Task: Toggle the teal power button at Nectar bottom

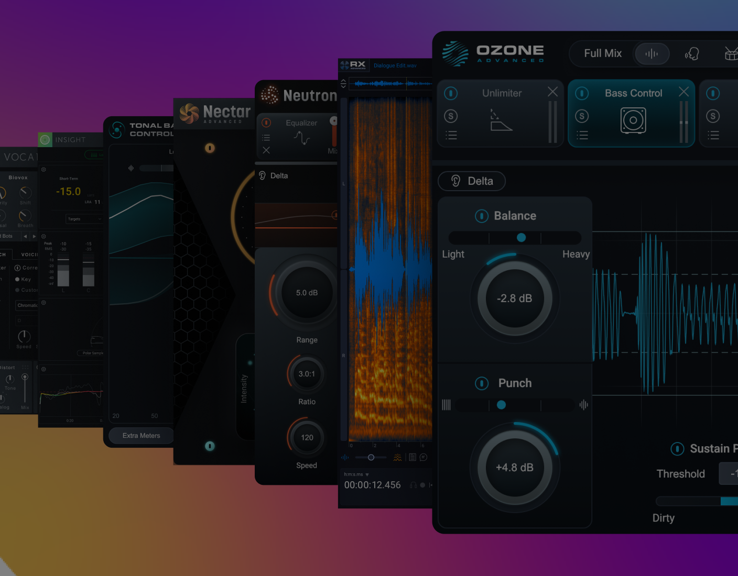Action: [210, 446]
